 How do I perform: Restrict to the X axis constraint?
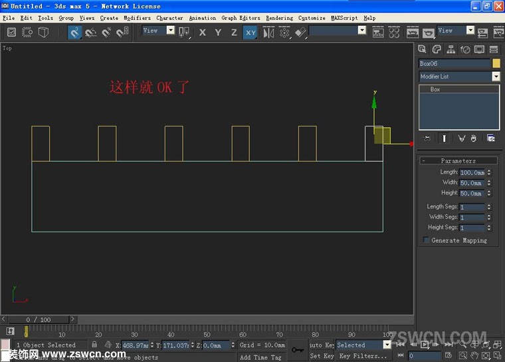click(202, 32)
